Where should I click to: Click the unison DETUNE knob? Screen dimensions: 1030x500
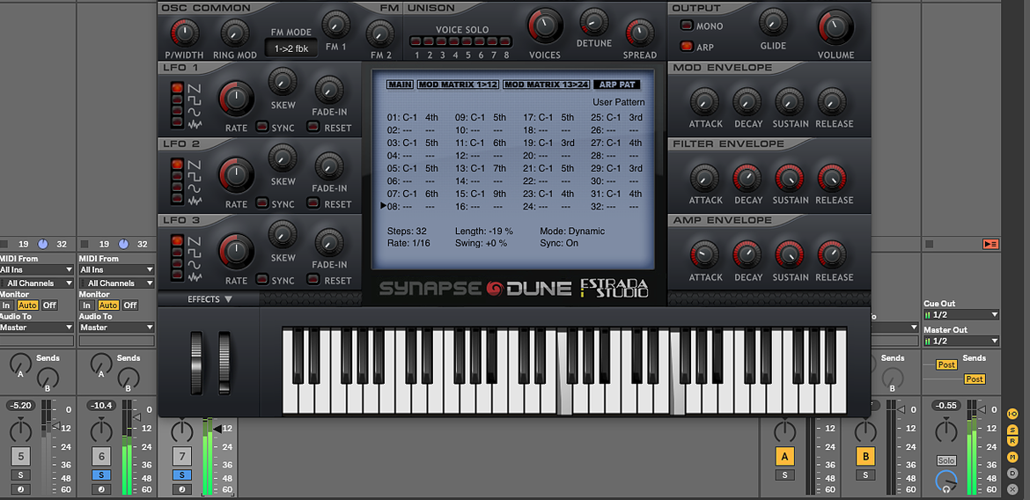click(x=594, y=22)
